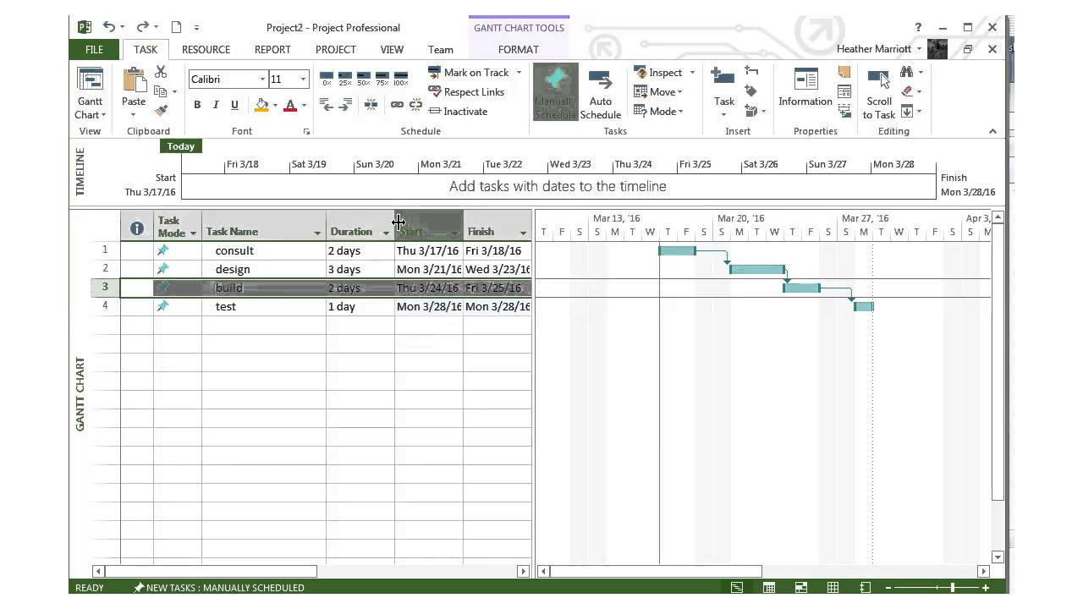The image size is (1083, 609).
Task: Unlink the selected tasks
Action: [415, 105]
